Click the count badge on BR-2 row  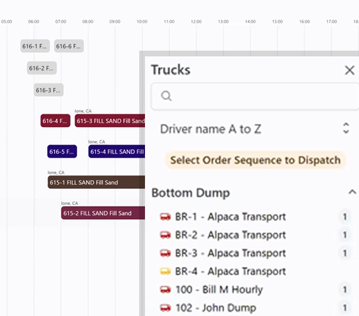(x=345, y=235)
